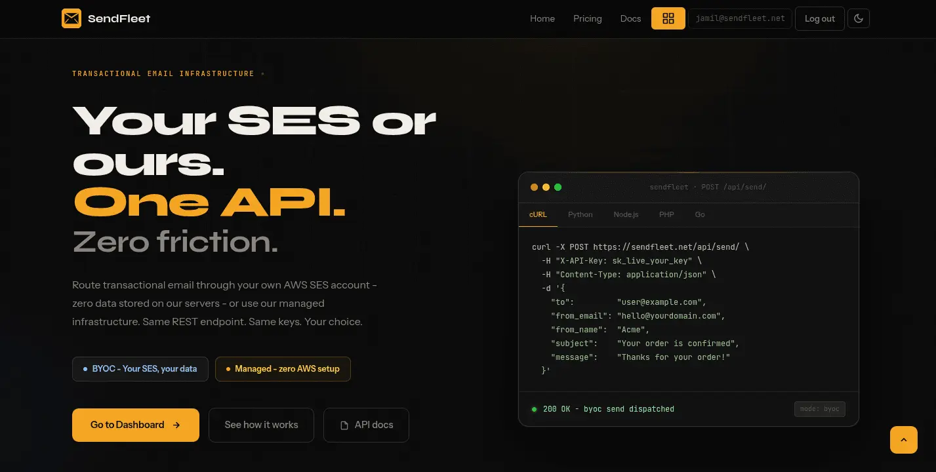Open Docs from the navigation bar

pyautogui.click(x=631, y=18)
